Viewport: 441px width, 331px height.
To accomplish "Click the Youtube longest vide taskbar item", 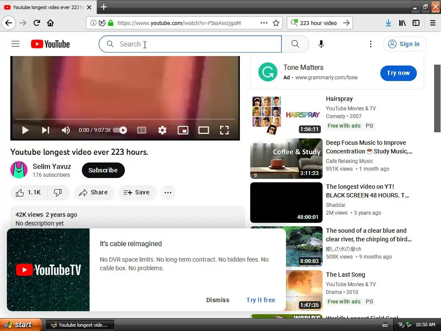I will click(80, 325).
